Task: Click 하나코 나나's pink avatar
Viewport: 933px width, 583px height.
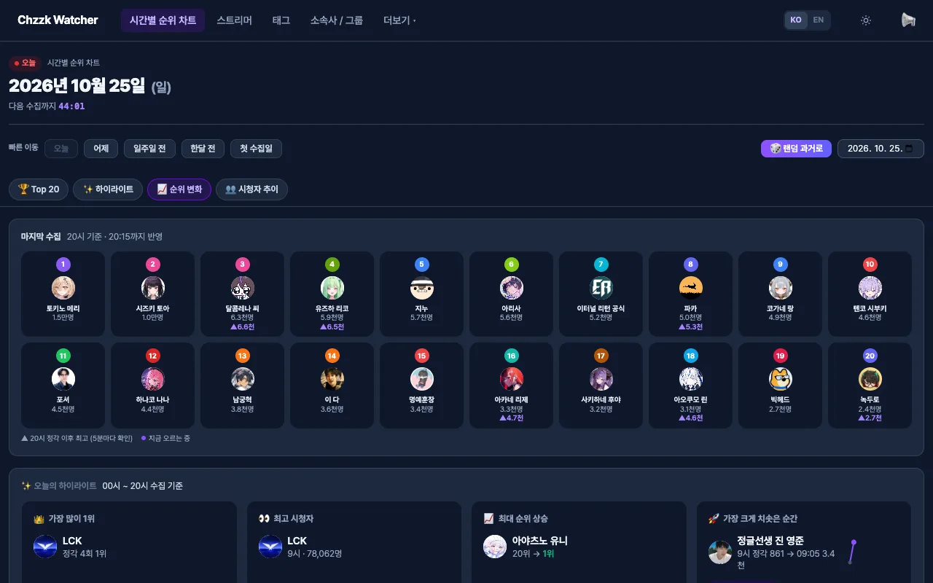Action: pos(153,379)
